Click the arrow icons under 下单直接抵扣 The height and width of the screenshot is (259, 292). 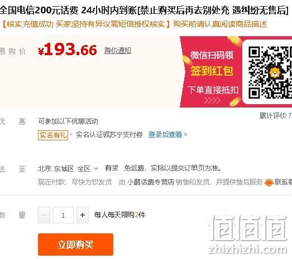212,100
